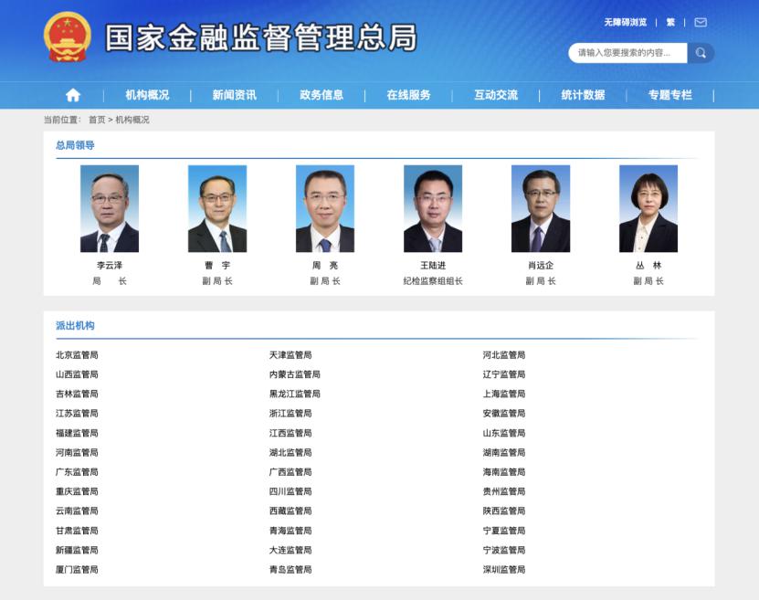Screen dimensions: 759x600
Task: Open 吉林监管局 link
Action: [x=77, y=394]
